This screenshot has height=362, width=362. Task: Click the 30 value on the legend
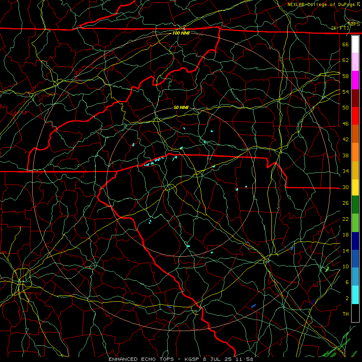click(x=346, y=187)
